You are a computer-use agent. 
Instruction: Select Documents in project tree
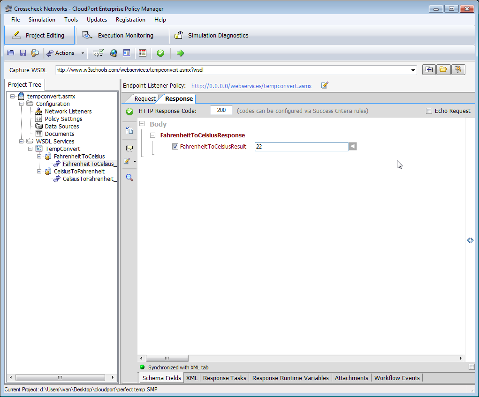(x=60, y=134)
